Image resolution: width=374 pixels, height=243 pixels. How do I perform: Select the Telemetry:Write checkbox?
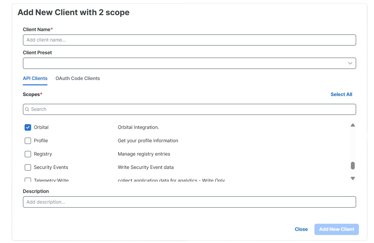click(x=28, y=180)
